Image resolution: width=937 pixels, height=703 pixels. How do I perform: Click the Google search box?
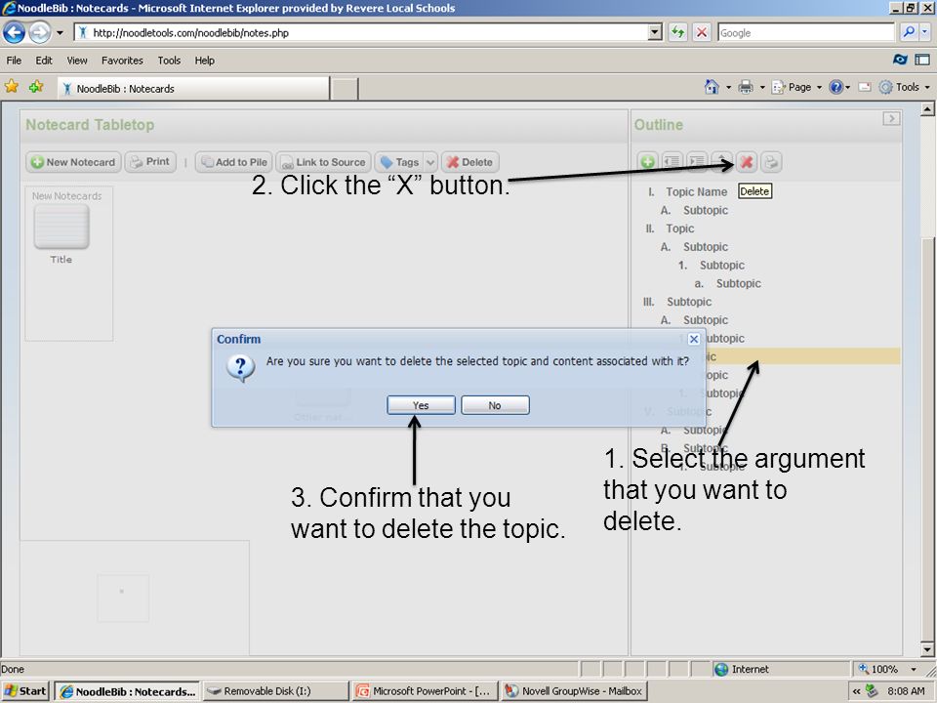[x=805, y=33]
